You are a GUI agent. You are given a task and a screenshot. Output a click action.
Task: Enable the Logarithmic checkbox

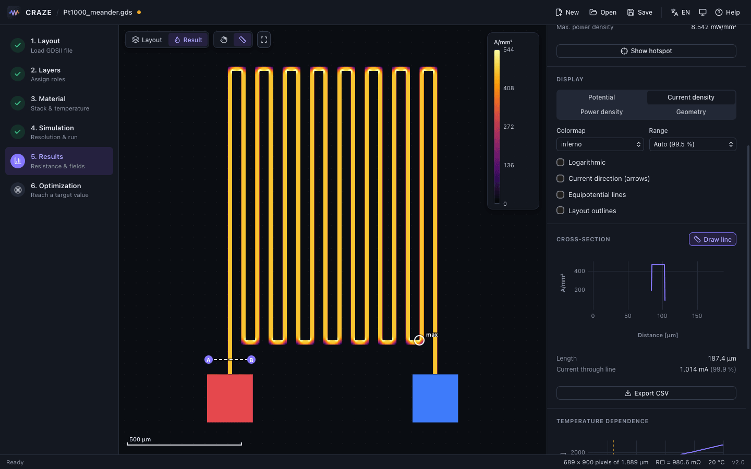pyautogui.click(x=561, y=163)
